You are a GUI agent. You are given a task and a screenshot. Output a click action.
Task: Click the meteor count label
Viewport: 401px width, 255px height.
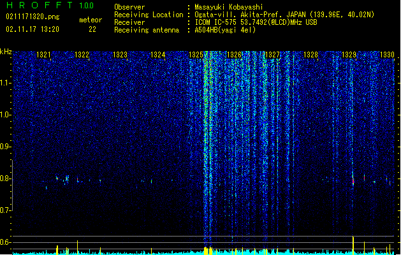point(91,20)
